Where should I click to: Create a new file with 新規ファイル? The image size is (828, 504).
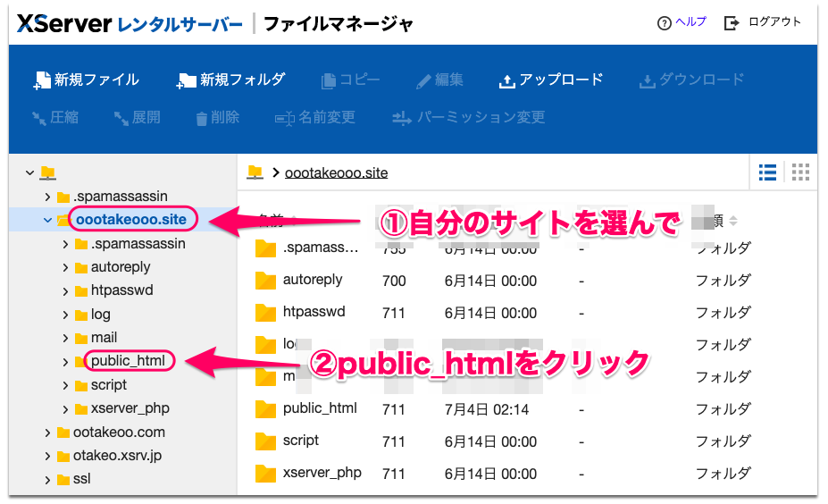(86, 80)
